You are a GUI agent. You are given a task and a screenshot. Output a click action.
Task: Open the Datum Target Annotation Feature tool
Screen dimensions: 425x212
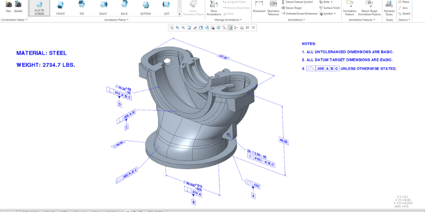(x=369, y=8)
